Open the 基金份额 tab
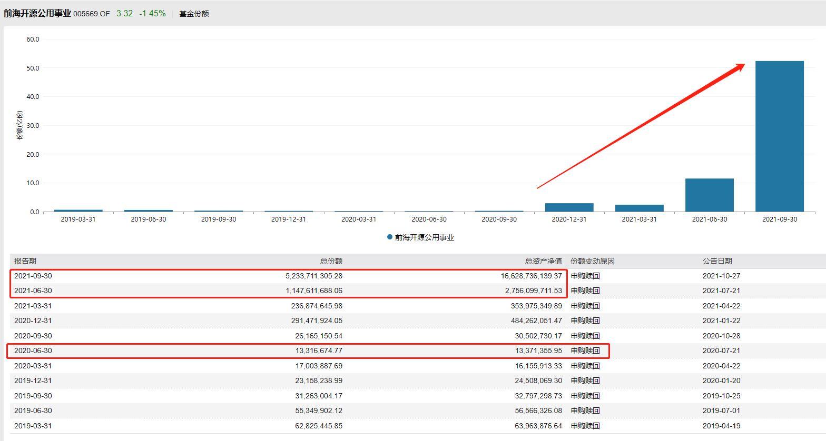 (x=194, y=14)
